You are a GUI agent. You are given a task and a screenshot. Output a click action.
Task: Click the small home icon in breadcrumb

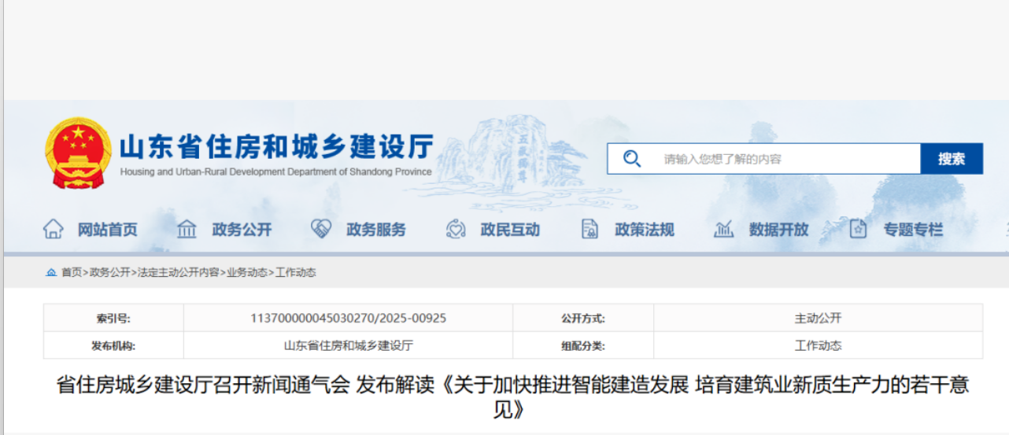coord(51,272)
